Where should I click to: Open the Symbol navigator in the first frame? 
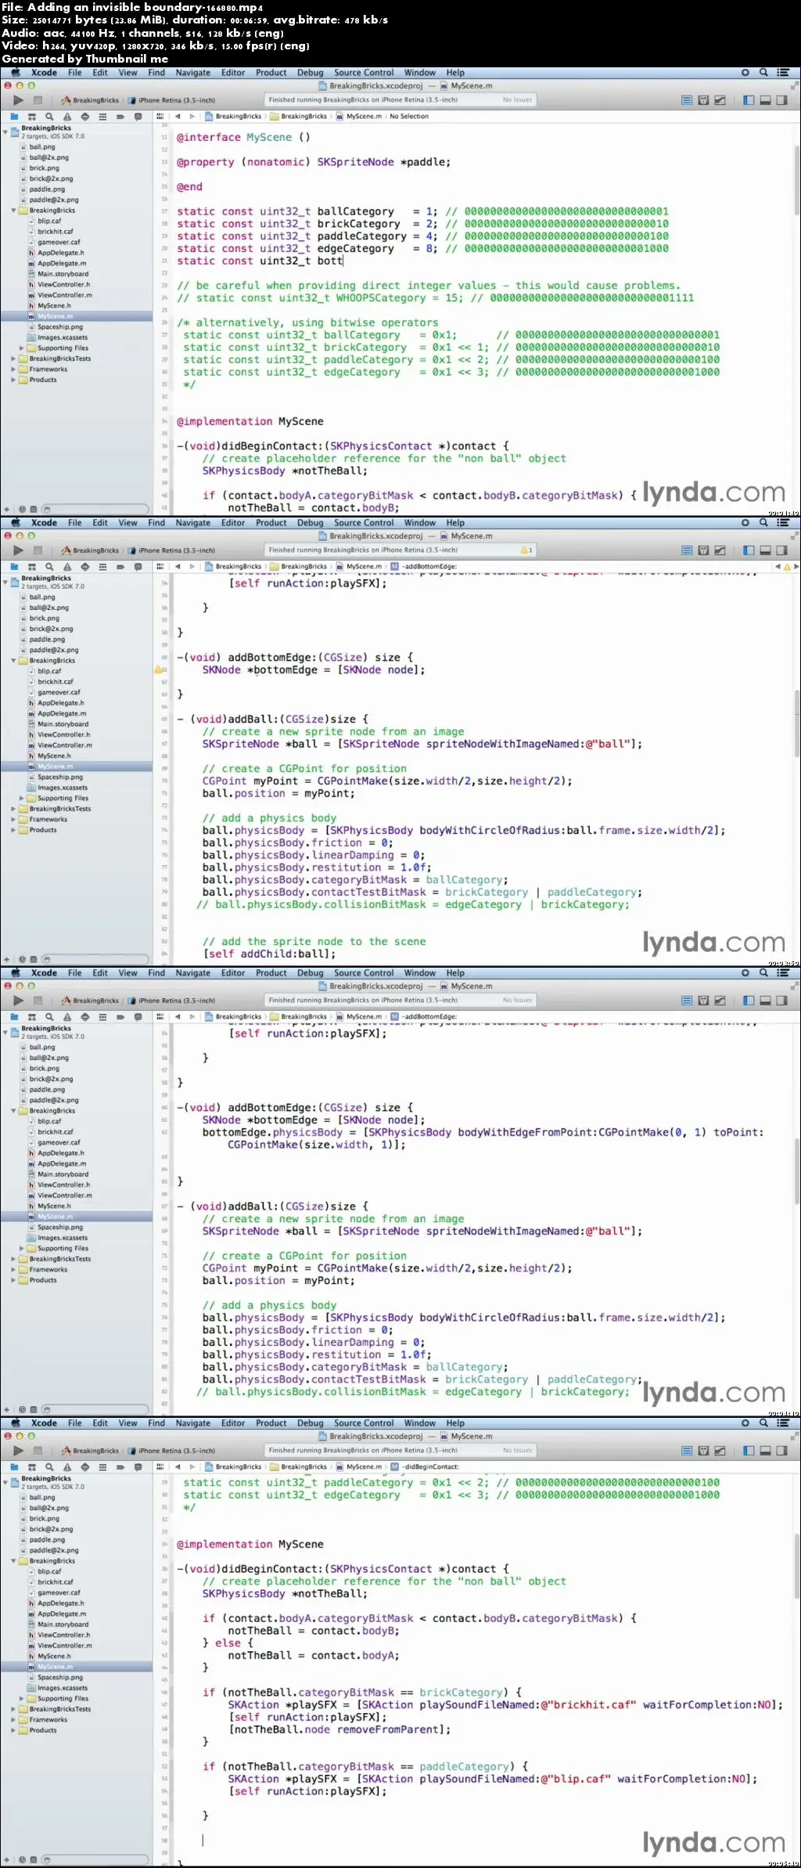pyautogui.click(x=32, y=117)
